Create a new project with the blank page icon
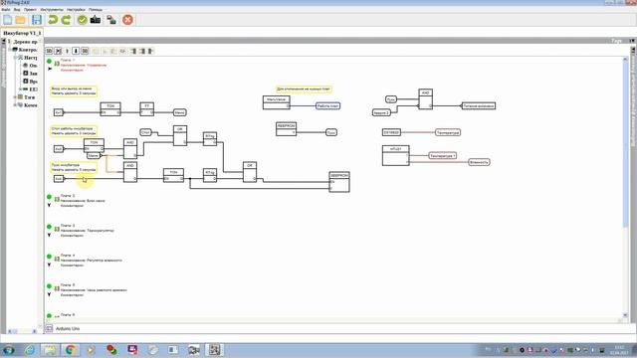637x358 pixels. [7, 20]
